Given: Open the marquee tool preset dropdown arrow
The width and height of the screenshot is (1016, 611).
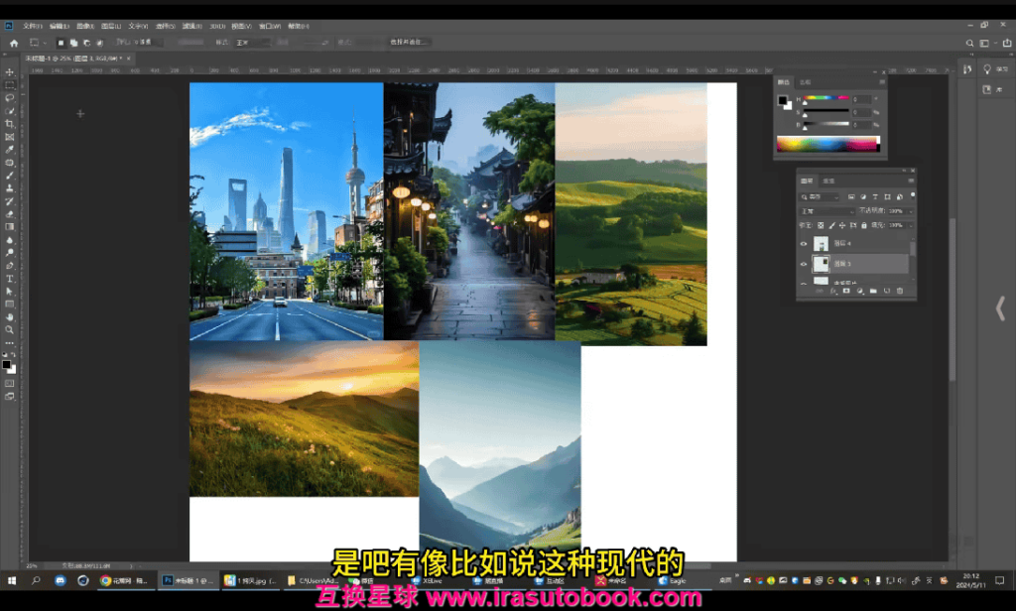Looking at the screenshot, I should (45, 43).
